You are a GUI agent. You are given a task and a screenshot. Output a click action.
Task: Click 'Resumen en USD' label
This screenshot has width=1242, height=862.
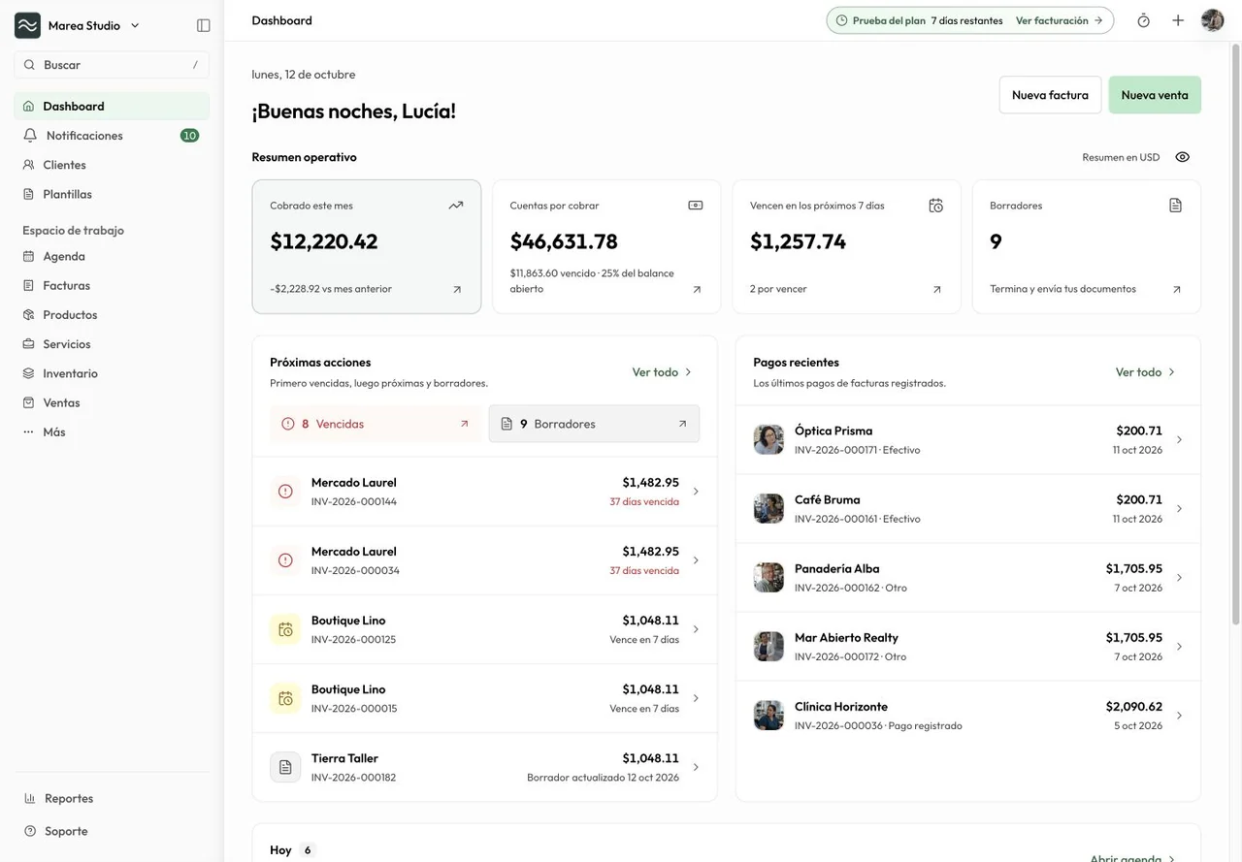pyautogui.click(x=1121, y=157)
